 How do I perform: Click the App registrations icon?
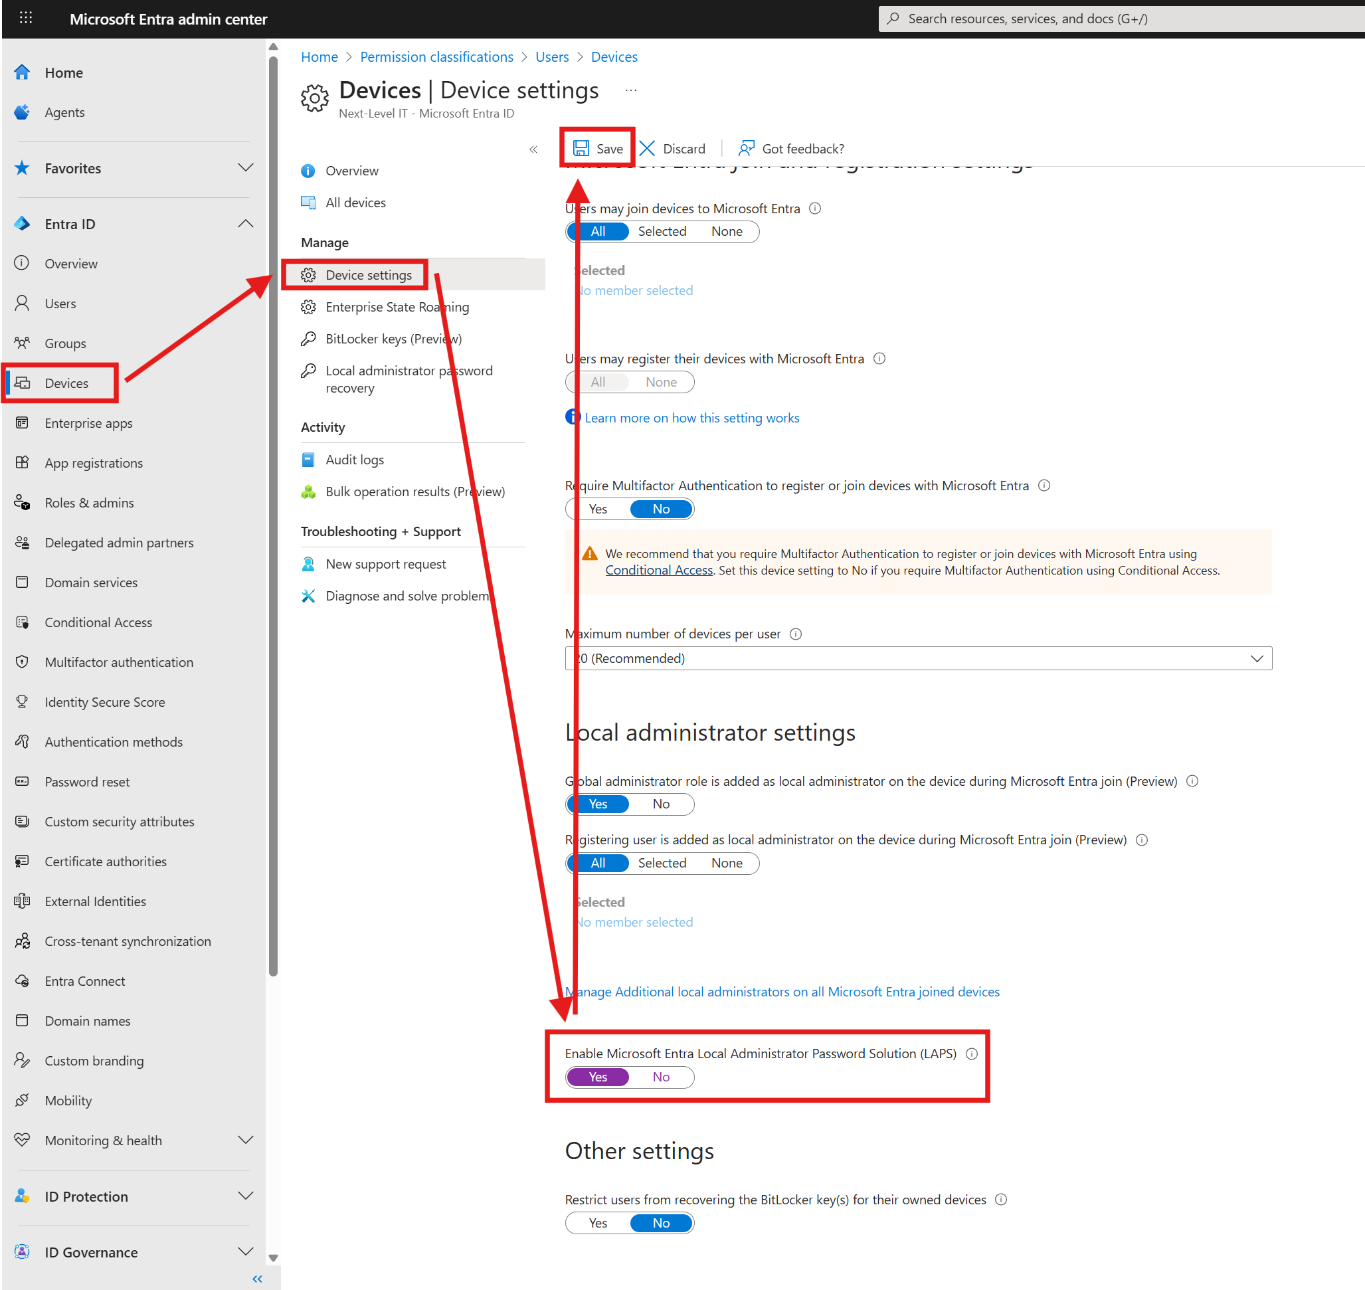point(22,463)
